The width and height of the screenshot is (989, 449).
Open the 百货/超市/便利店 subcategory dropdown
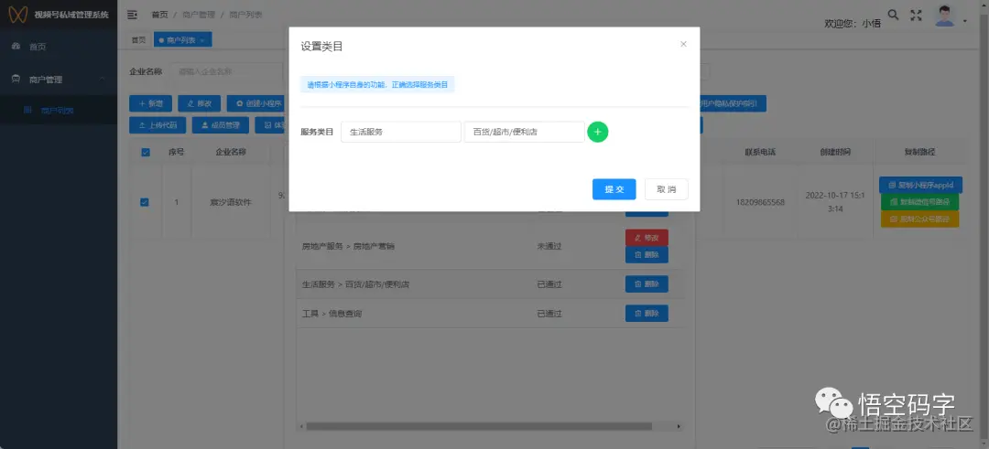point(524,132)
